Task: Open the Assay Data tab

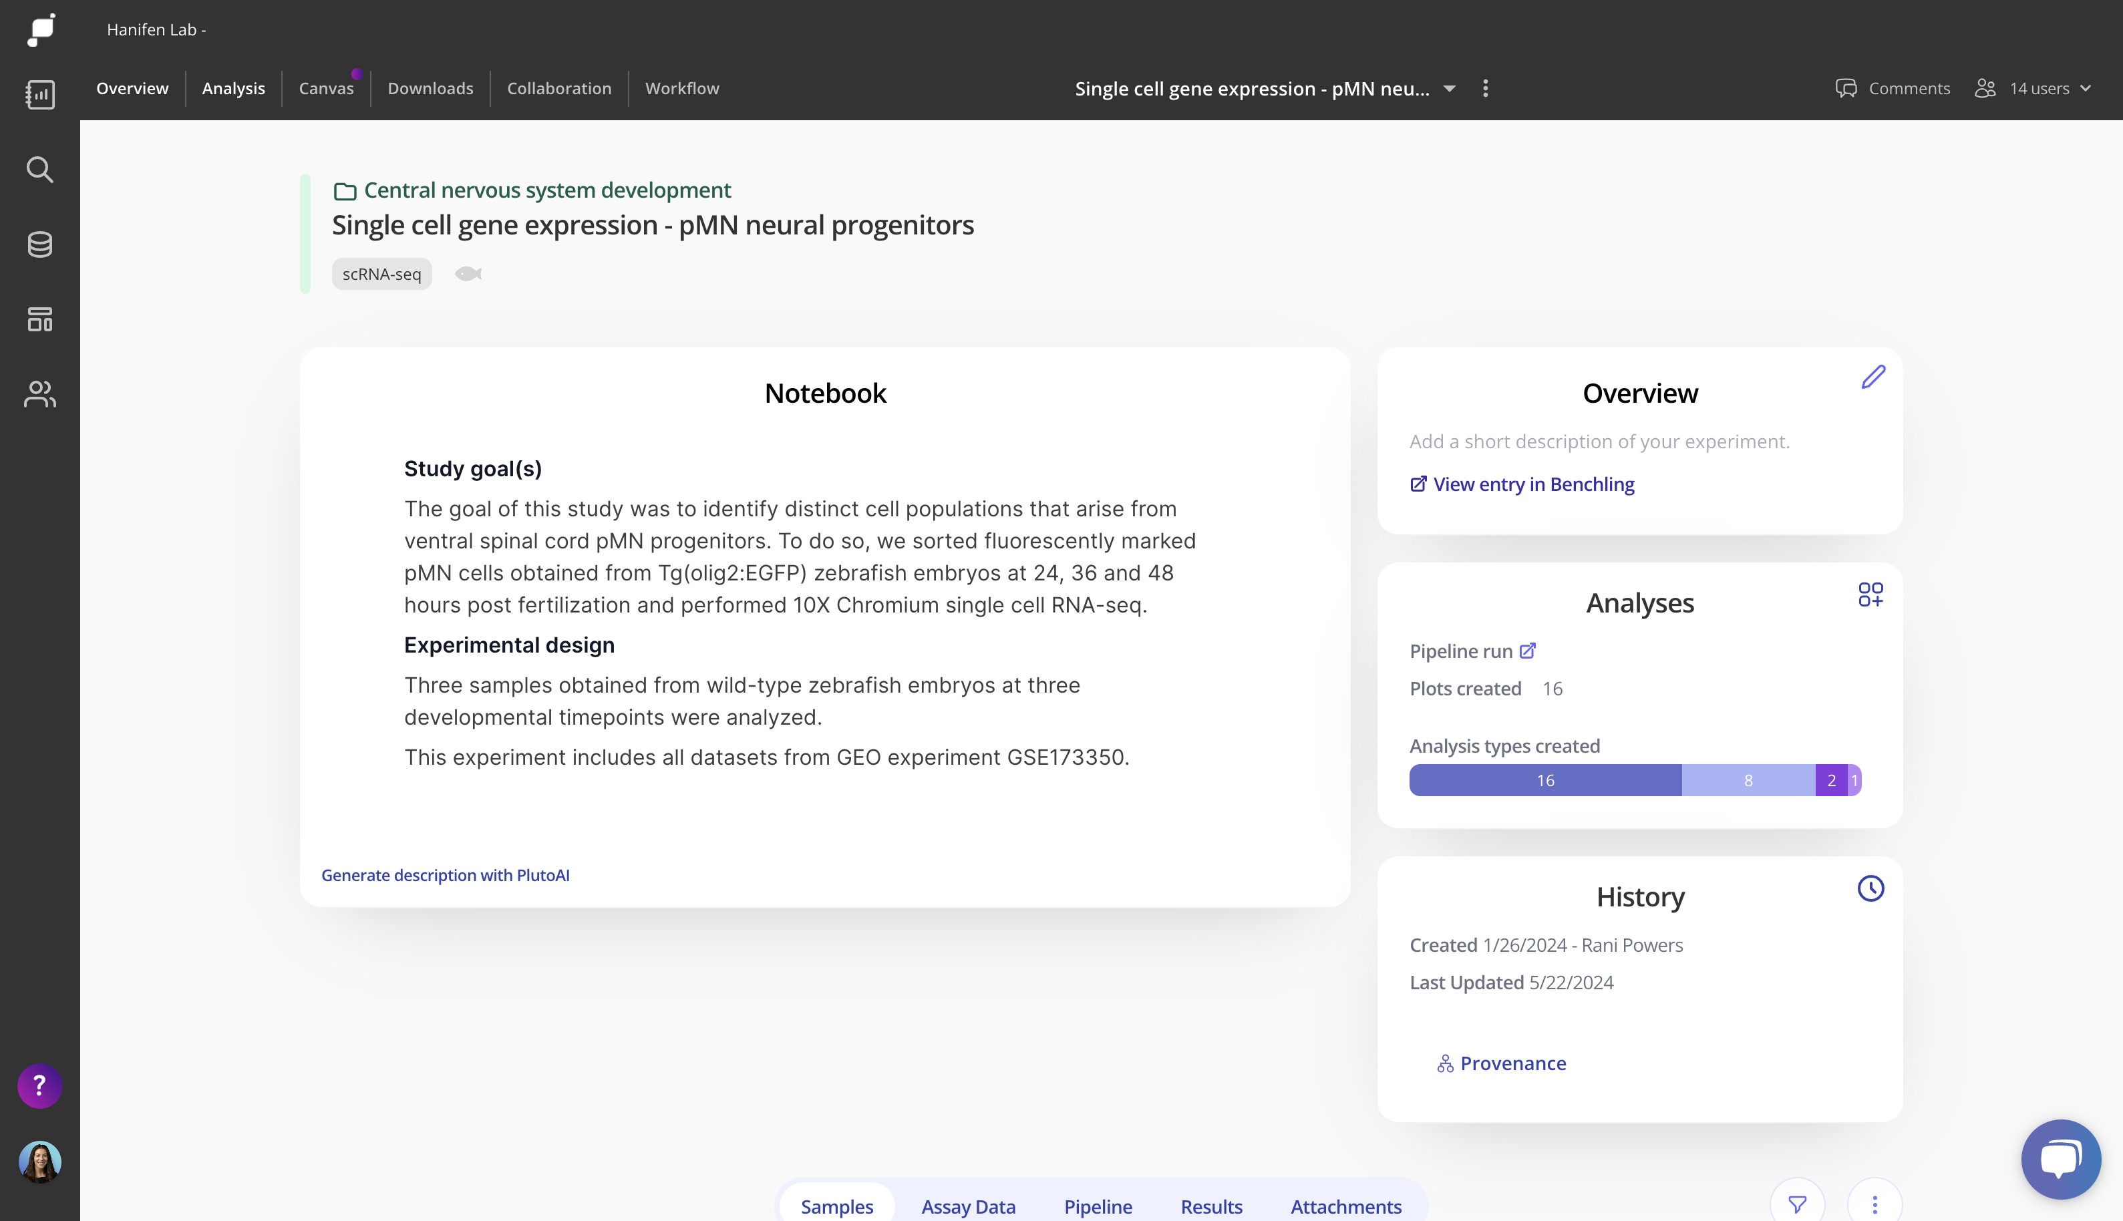Action: point(967,1206)
